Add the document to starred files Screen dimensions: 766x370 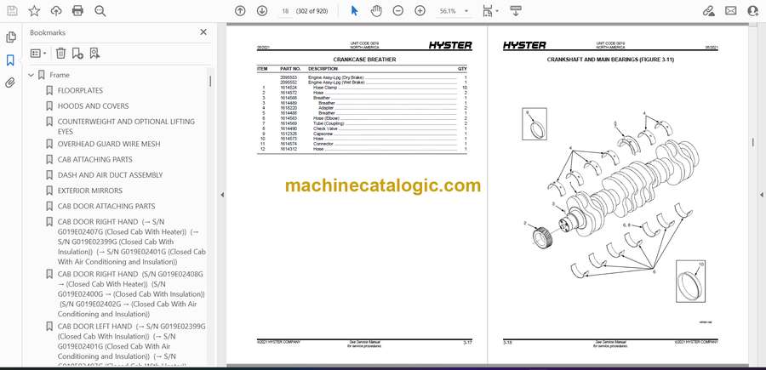coord(34,11)
